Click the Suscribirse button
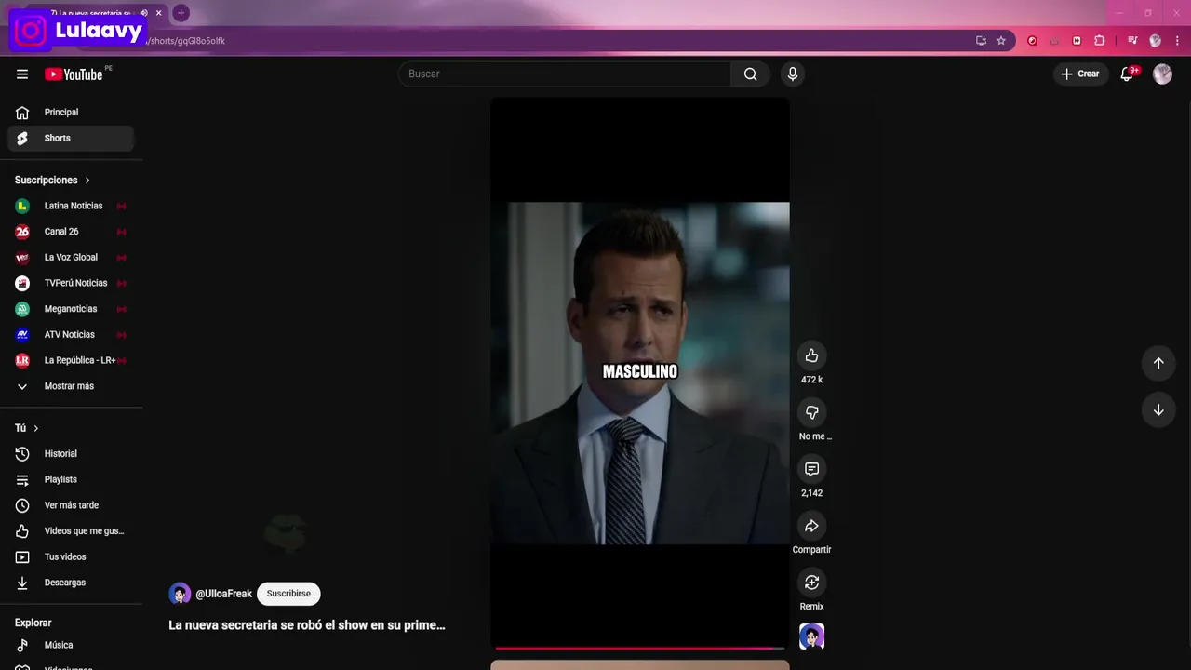 tap(288, 594)
